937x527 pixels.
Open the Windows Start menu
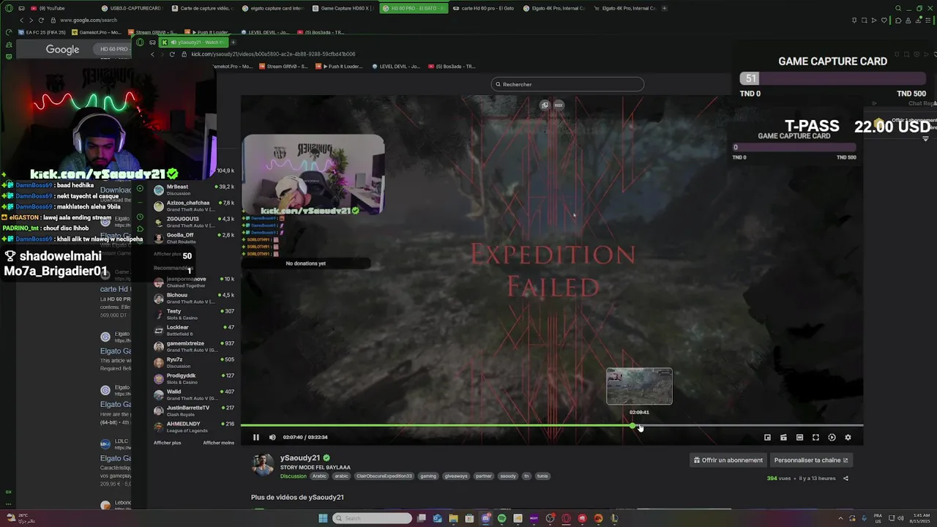(x=323, y=518)
